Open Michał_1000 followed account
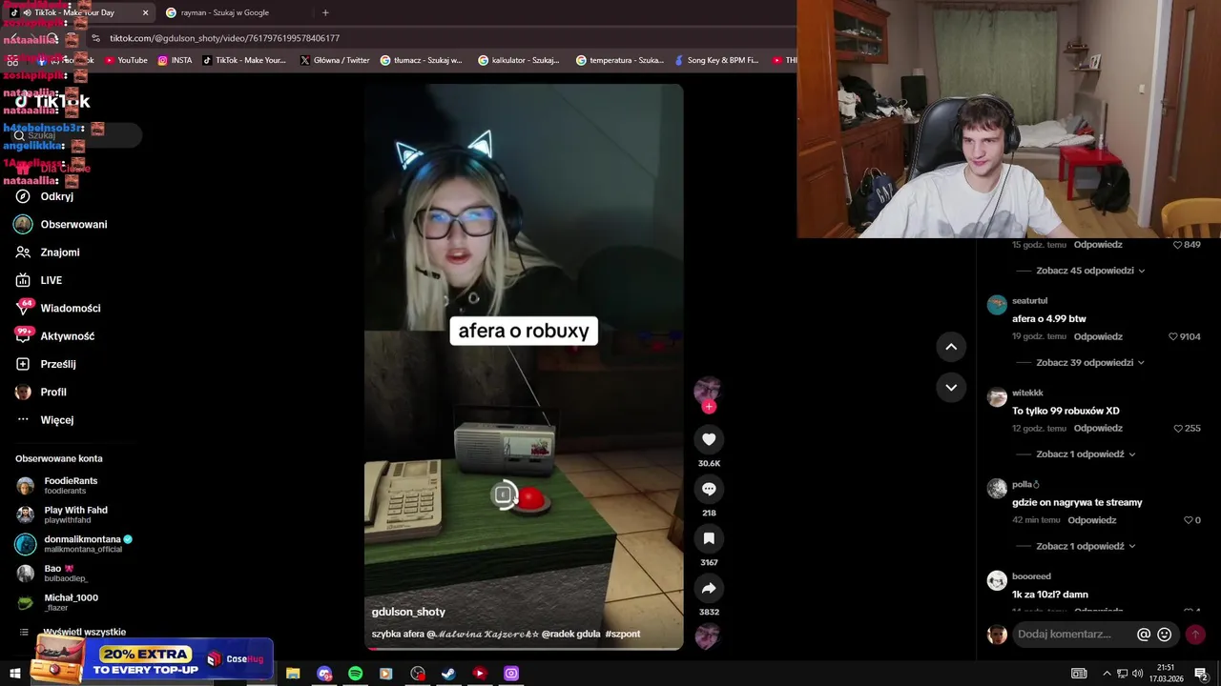1221x686 pixels. pyautogui.click(x=71, y=602)
